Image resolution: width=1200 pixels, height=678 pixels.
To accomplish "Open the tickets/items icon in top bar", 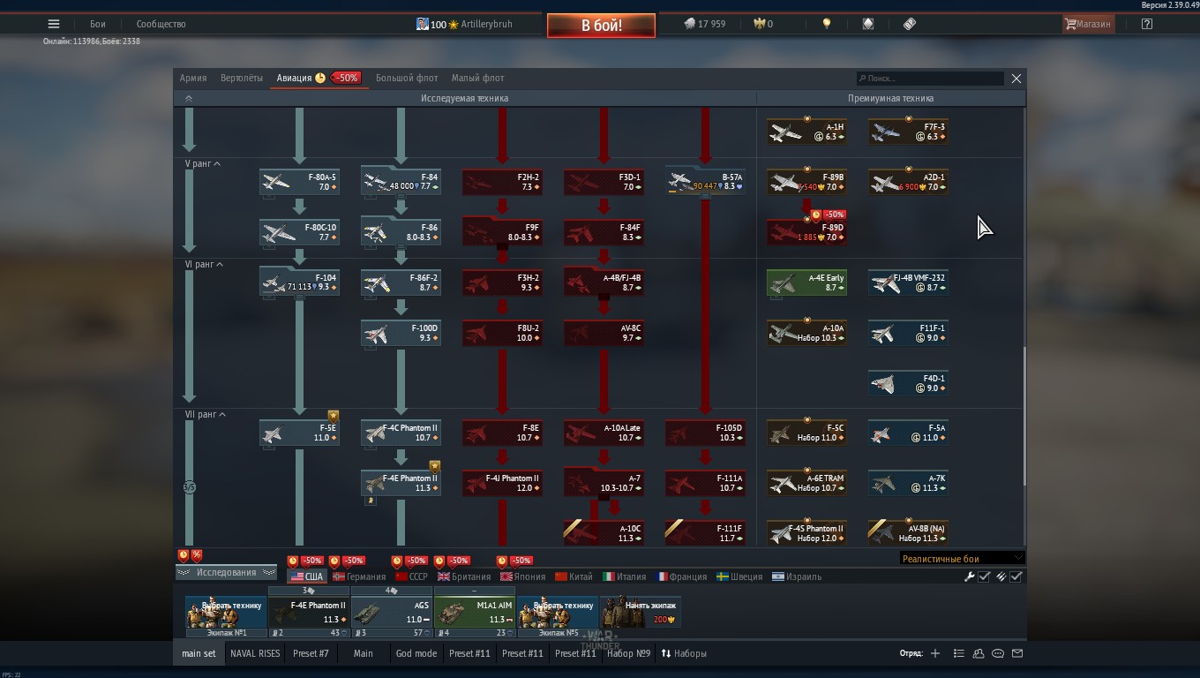I will 910,24.
